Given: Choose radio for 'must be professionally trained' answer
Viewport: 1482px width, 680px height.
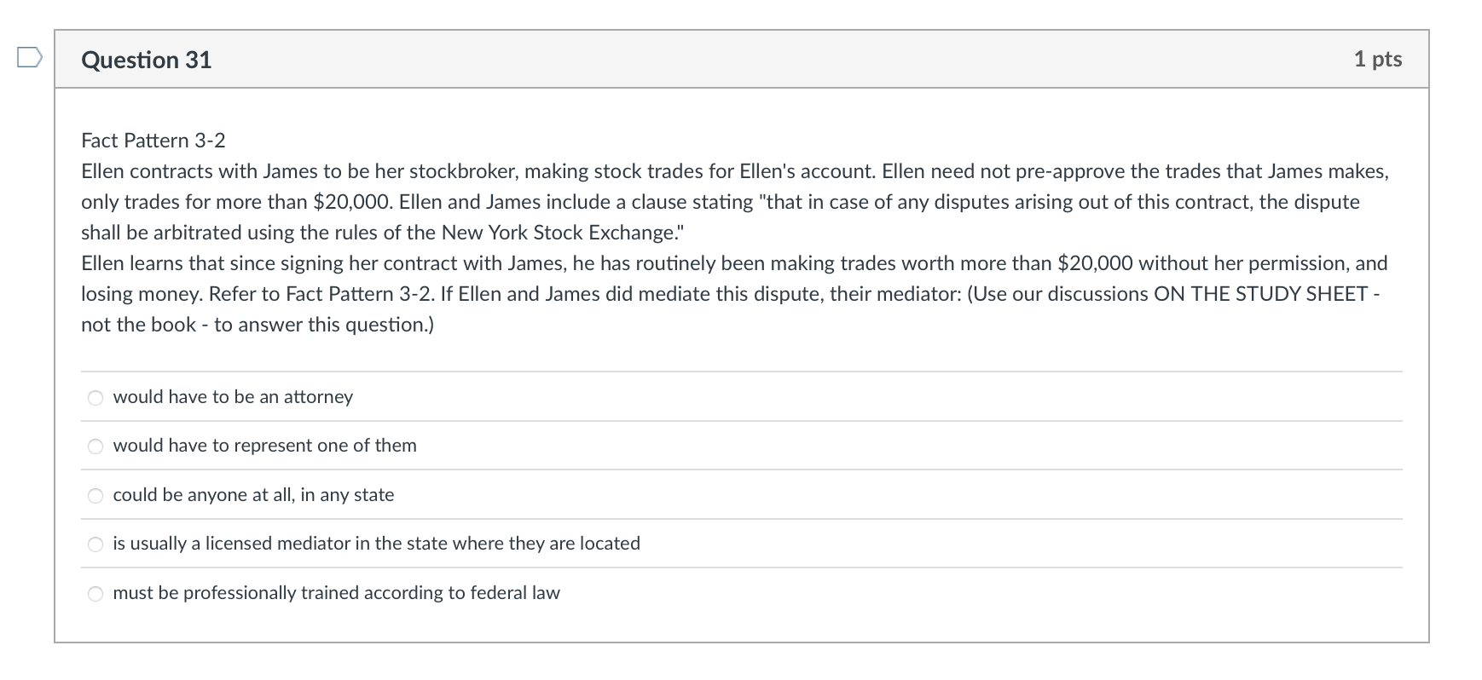Looking at the screenshot, I should 96,594.
